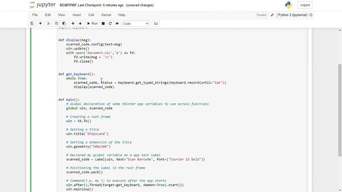Click the 'fd.close()' code line
This screenshot has height=192, width=342.
[x=83, y=61]
